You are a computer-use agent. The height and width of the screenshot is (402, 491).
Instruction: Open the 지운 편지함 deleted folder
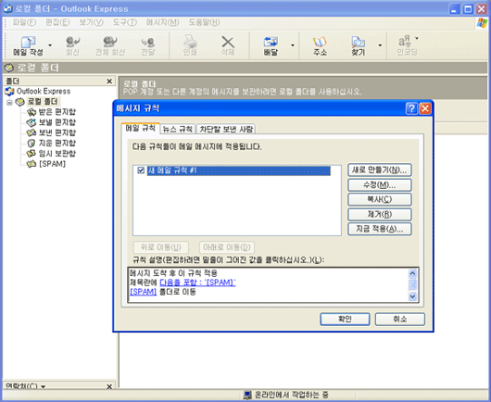pos(57,143)
